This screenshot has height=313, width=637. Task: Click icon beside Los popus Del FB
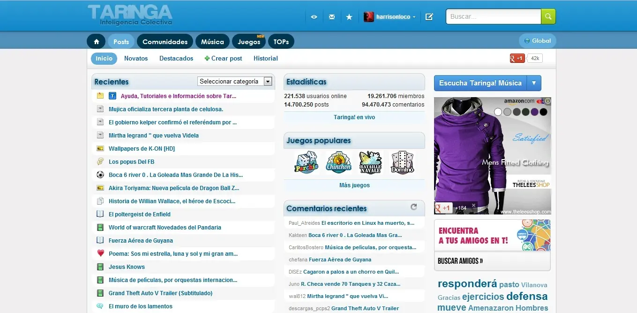pos(100,161)
